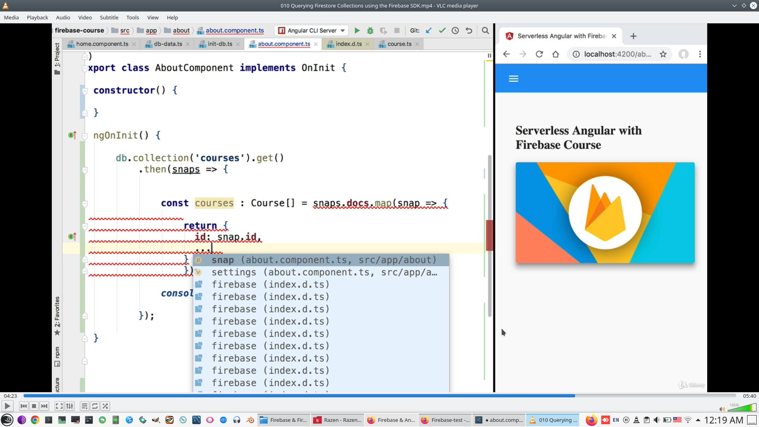Switch to Razen taskbar window

click(x=338, y=420)
